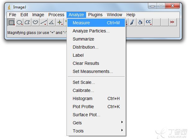Open the Edit menu
The height and width of the screenshot is (139, 188).
pyautogui.click(x=24, y=15)
